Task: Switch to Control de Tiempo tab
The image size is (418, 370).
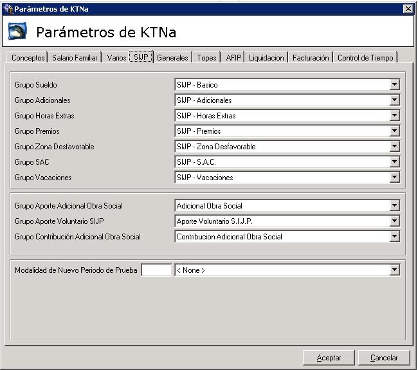Action: [x=365, y=58]
